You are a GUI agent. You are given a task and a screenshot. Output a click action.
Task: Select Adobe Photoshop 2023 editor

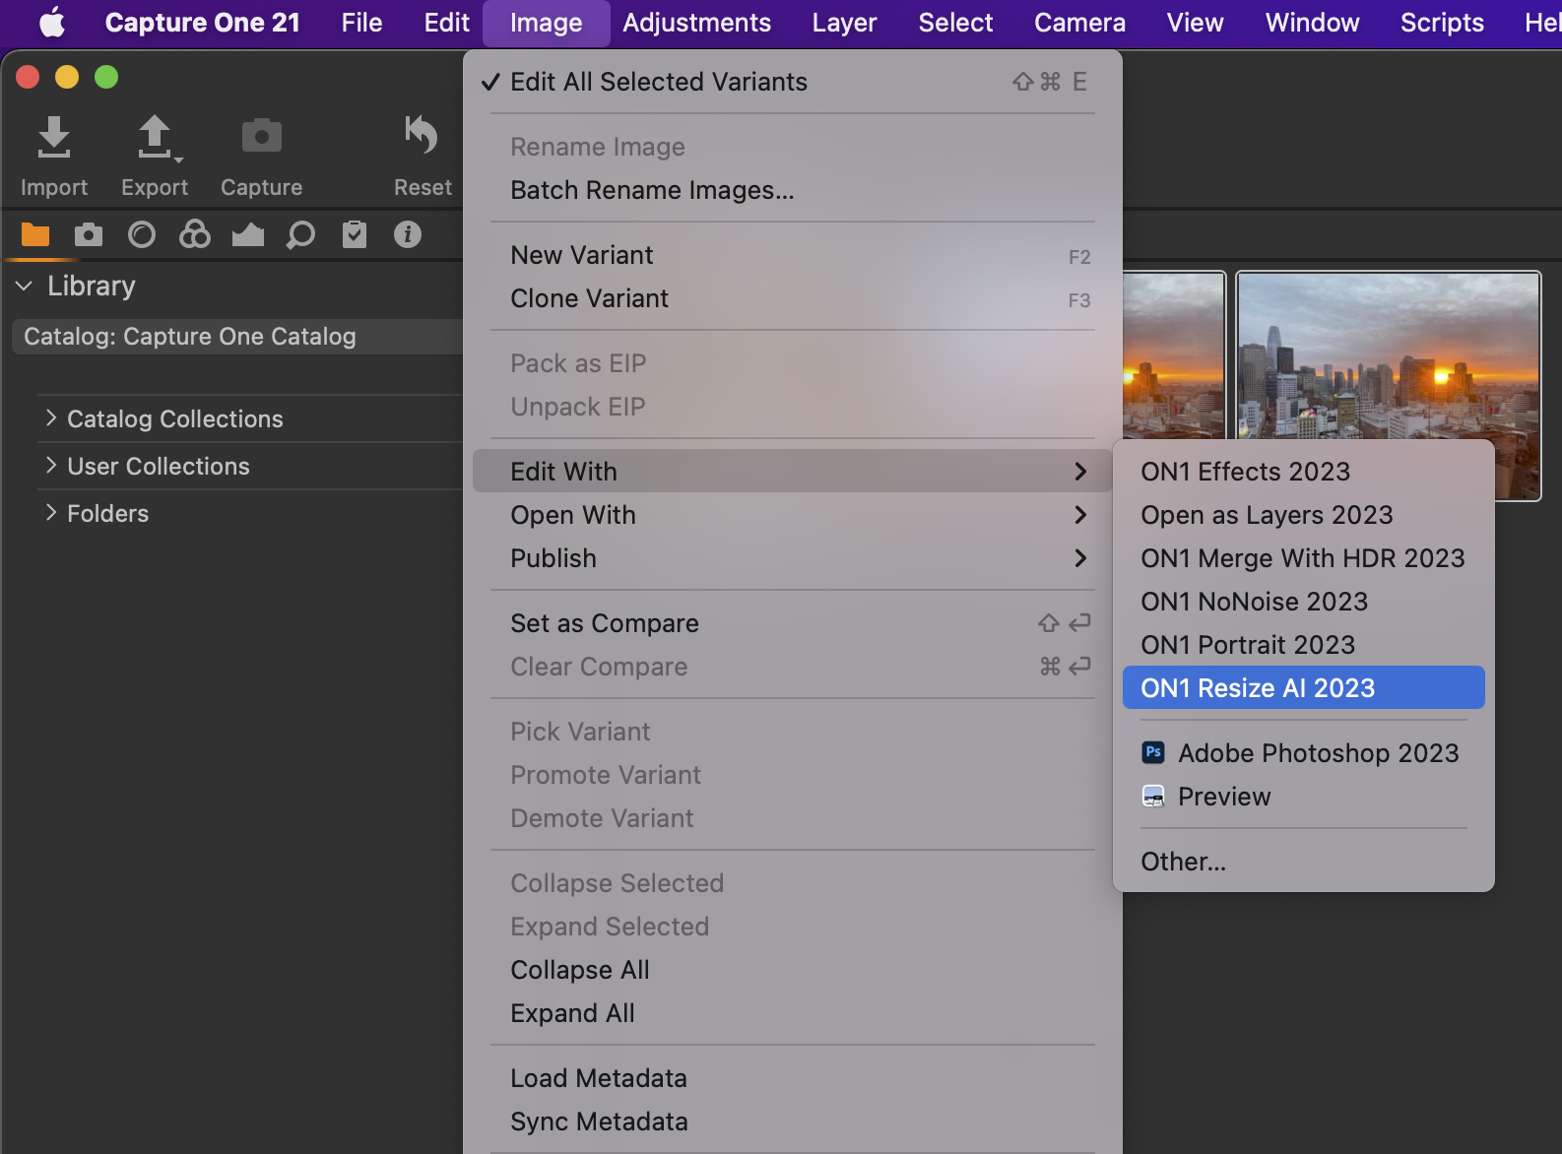(x=1317, y=753)
